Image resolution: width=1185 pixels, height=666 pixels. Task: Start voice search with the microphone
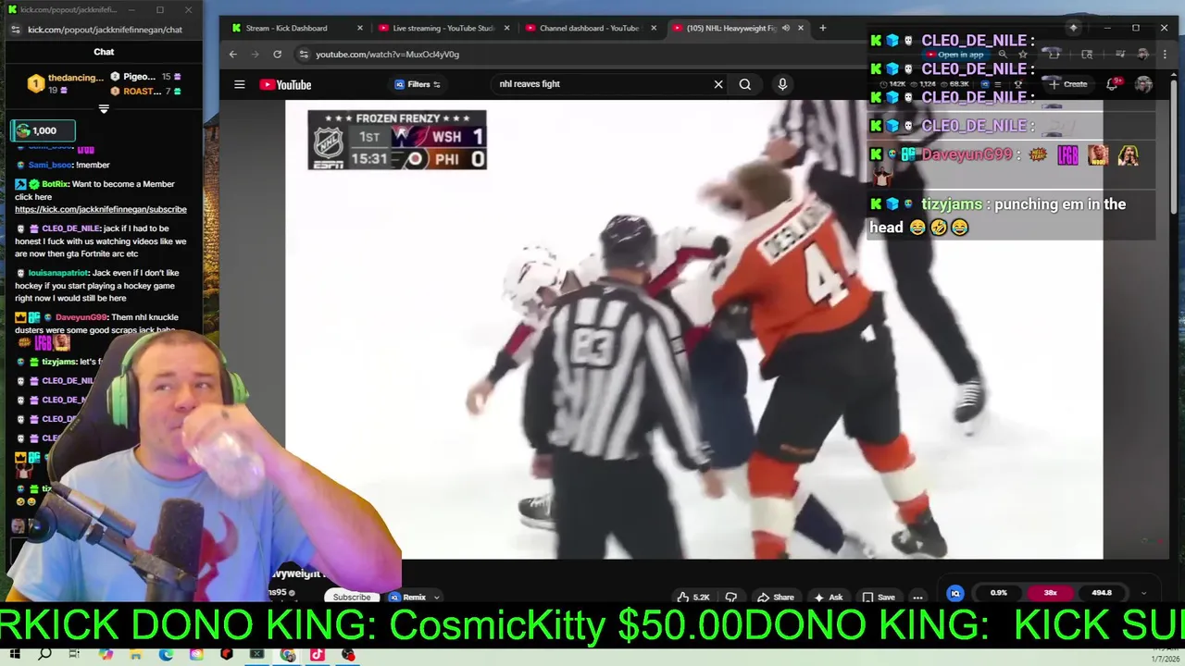point(782,84)
